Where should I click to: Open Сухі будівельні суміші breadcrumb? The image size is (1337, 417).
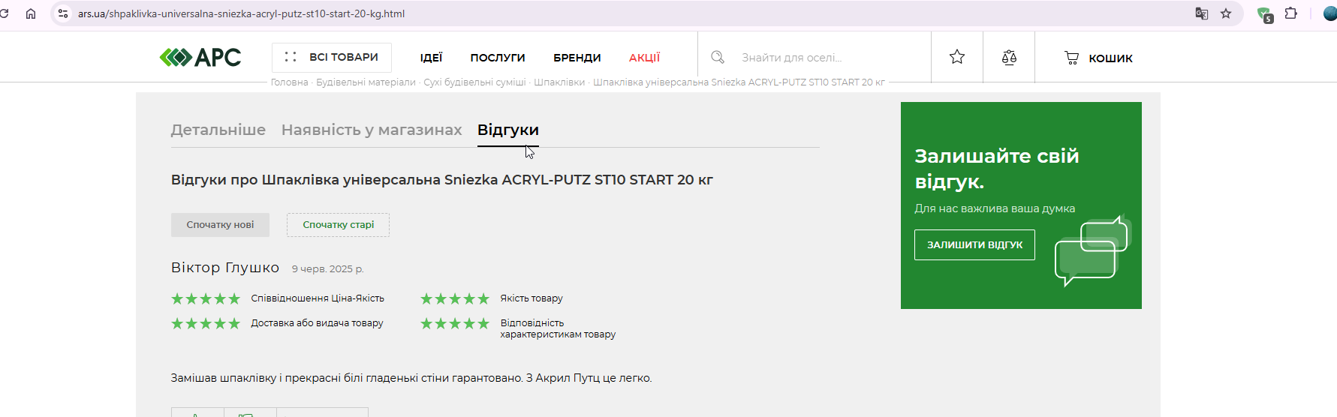point(474,82)
